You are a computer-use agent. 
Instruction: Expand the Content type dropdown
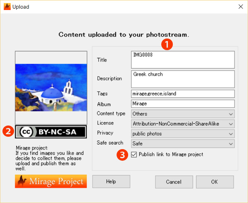coord(183,114)
